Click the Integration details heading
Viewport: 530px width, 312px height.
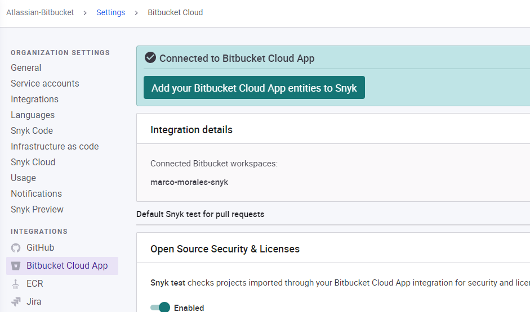point(191,130)
